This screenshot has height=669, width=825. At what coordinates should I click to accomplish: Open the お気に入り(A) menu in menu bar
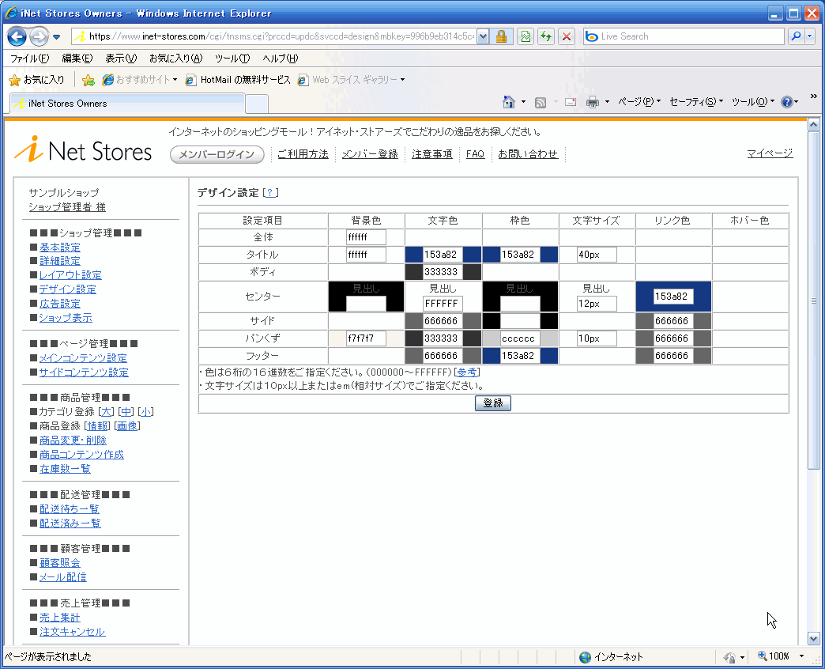pos(175,59)
